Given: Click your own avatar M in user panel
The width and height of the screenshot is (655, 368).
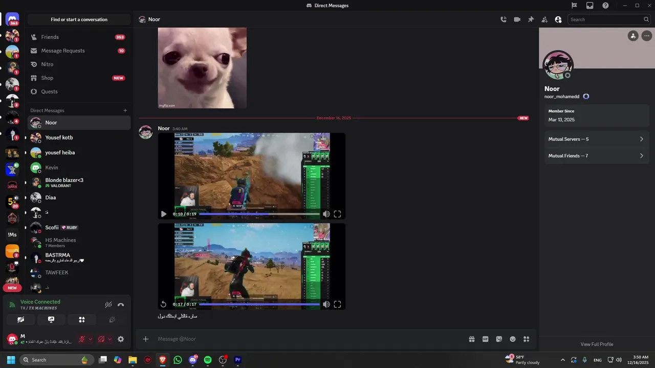Looking at the screenshot, I should (x=12, y=339).
